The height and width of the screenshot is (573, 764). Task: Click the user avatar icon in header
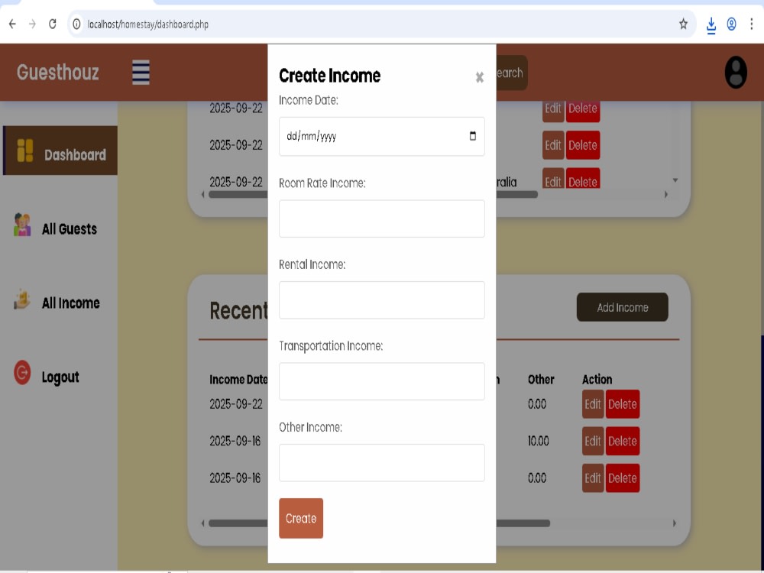736,73
